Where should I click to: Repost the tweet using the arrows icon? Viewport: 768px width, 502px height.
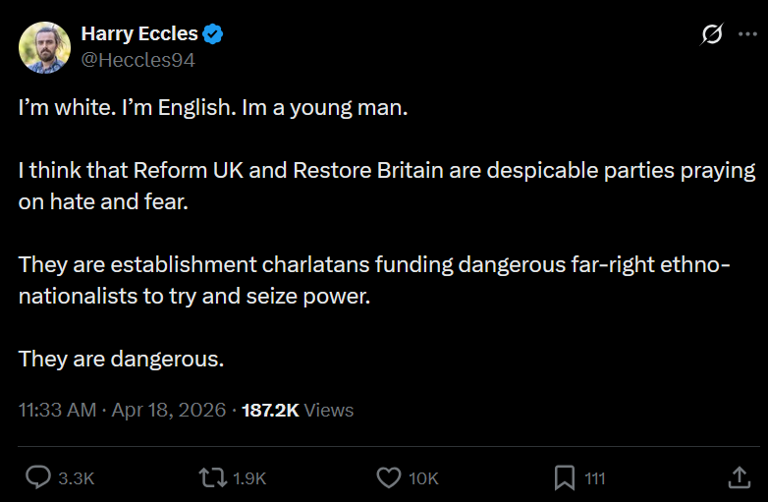click(212, 477)
